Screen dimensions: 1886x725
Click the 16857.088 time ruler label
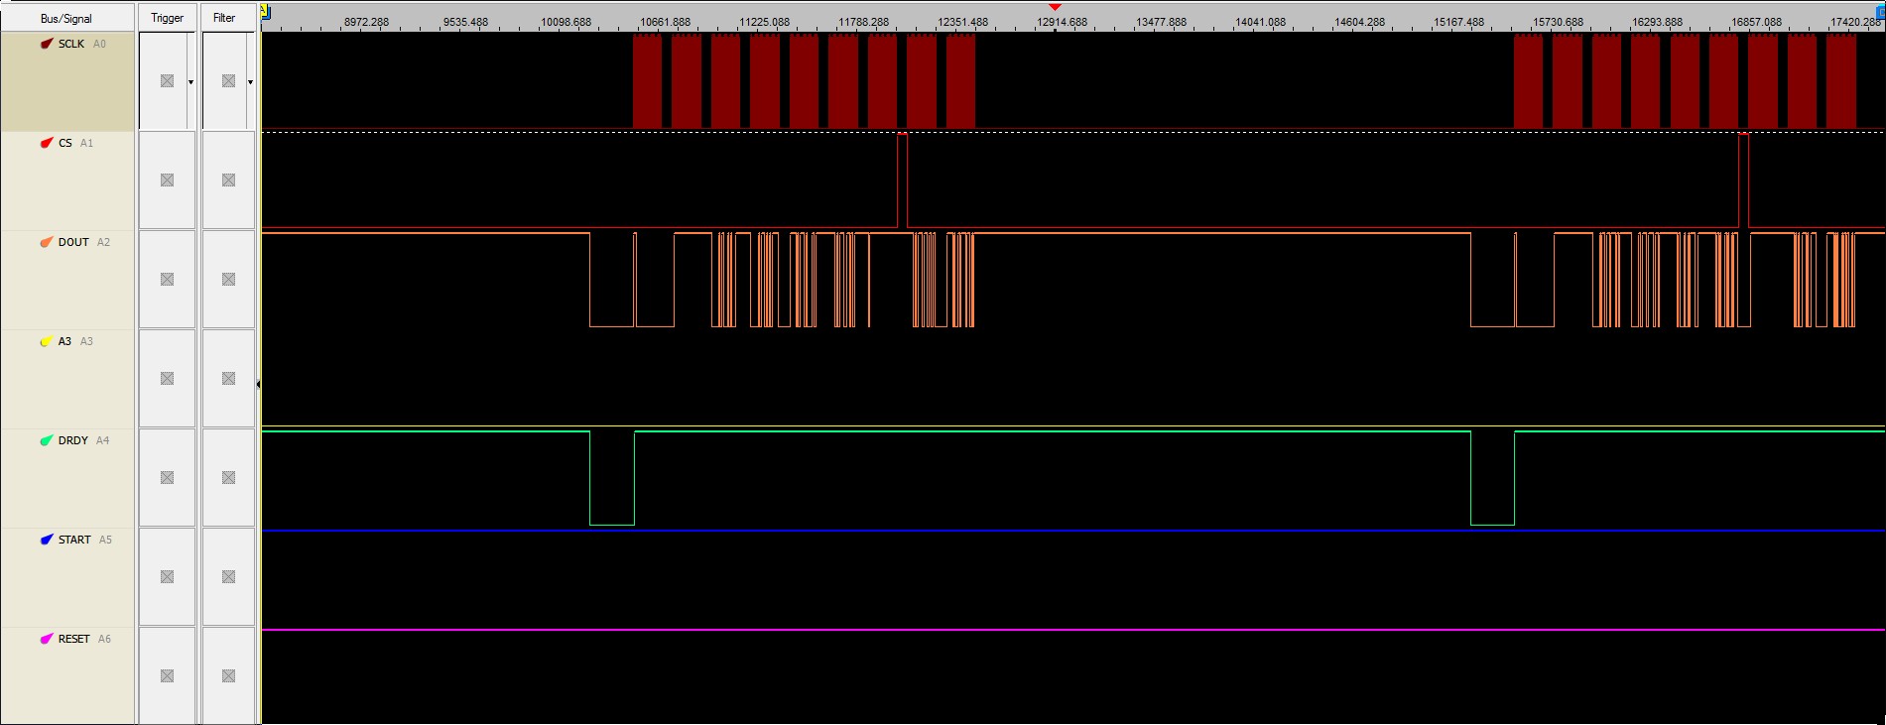coord(1757,22)
